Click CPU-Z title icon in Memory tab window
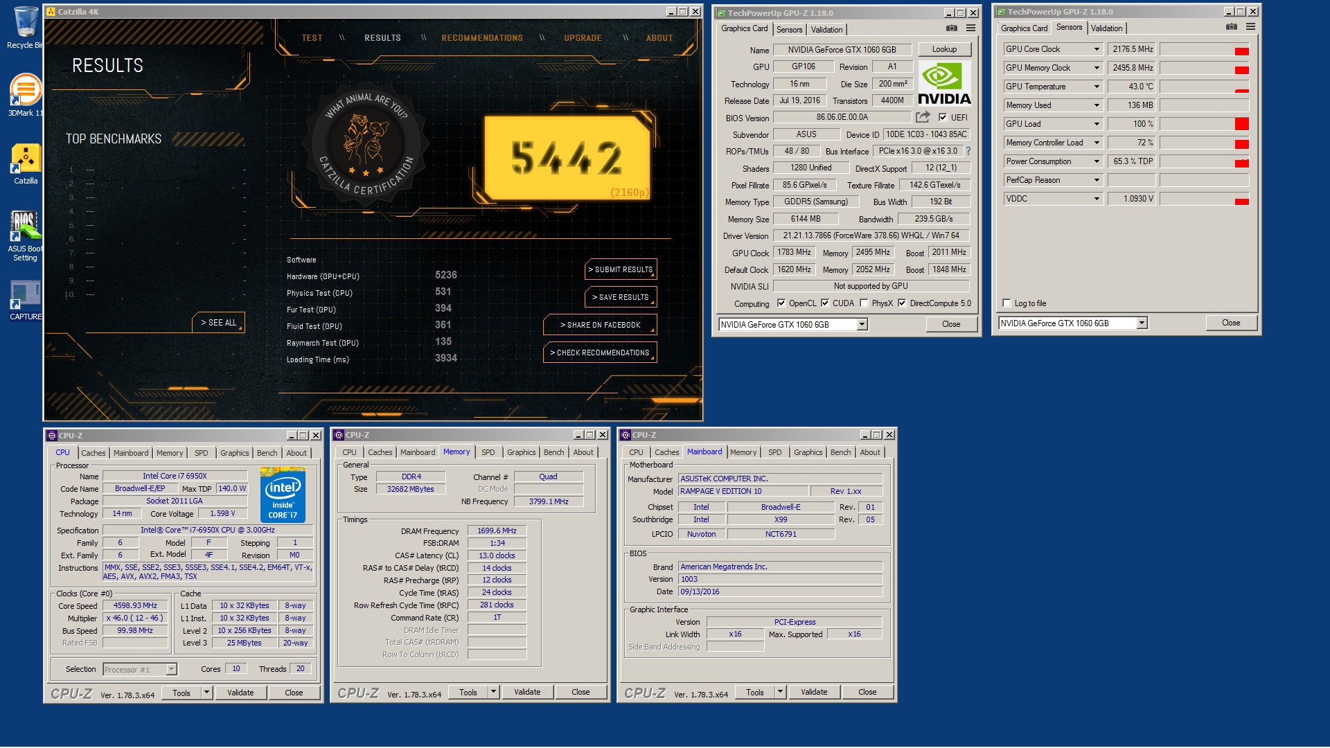This screenshot has height=748, width=1330. [x=339, y=435]
